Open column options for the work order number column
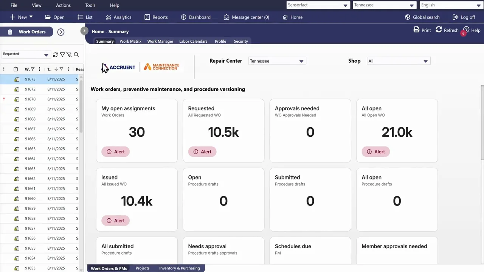 pos(39,69)
